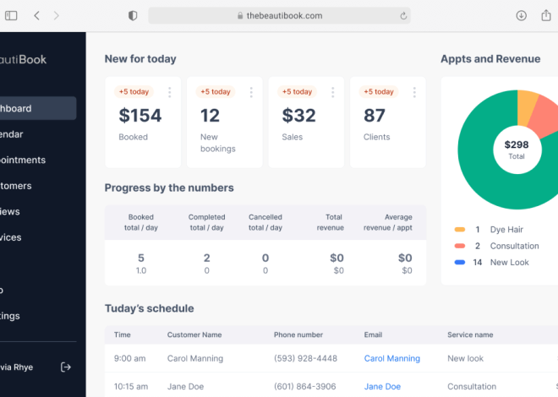Click the Service name column header
The image size is (558, 397).
point(470,334)
